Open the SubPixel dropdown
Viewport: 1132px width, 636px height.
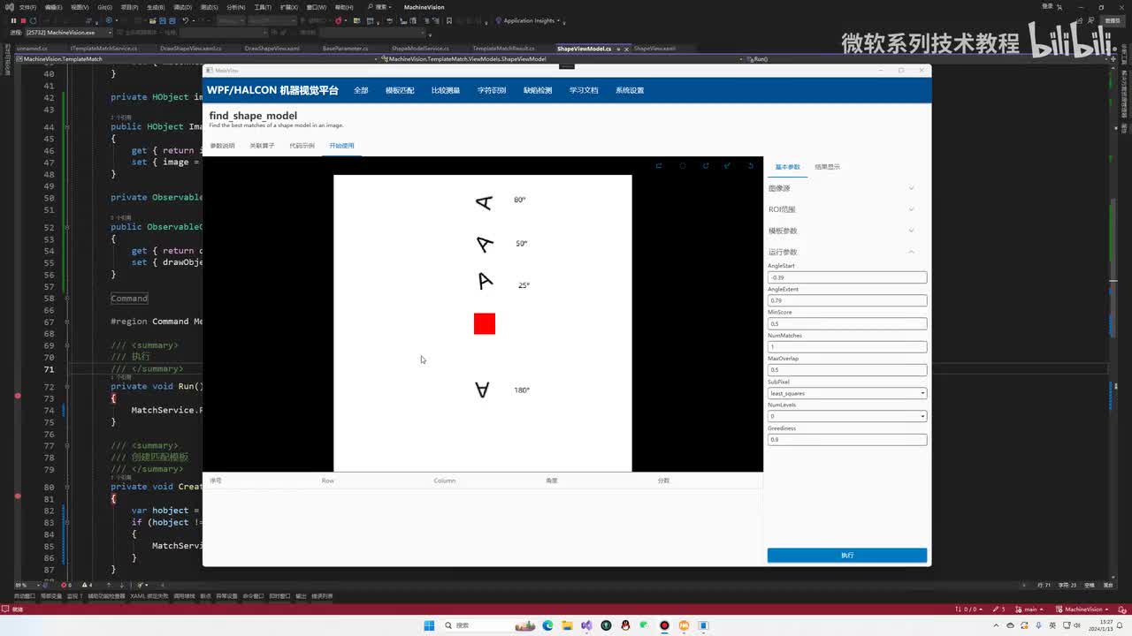(847, 393)
